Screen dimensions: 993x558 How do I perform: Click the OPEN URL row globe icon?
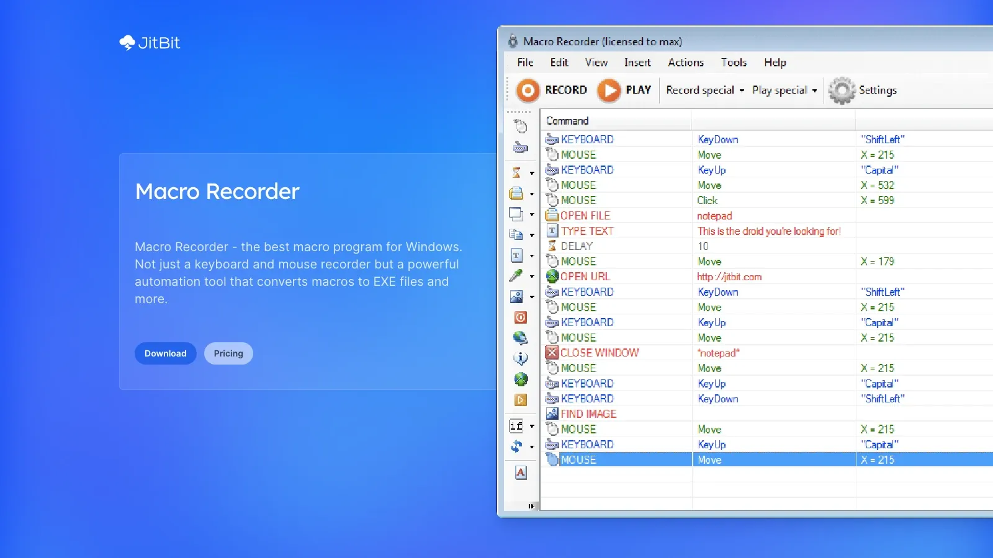coord(552,276)
